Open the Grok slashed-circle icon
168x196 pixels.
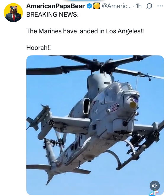[x=149, y=6]
